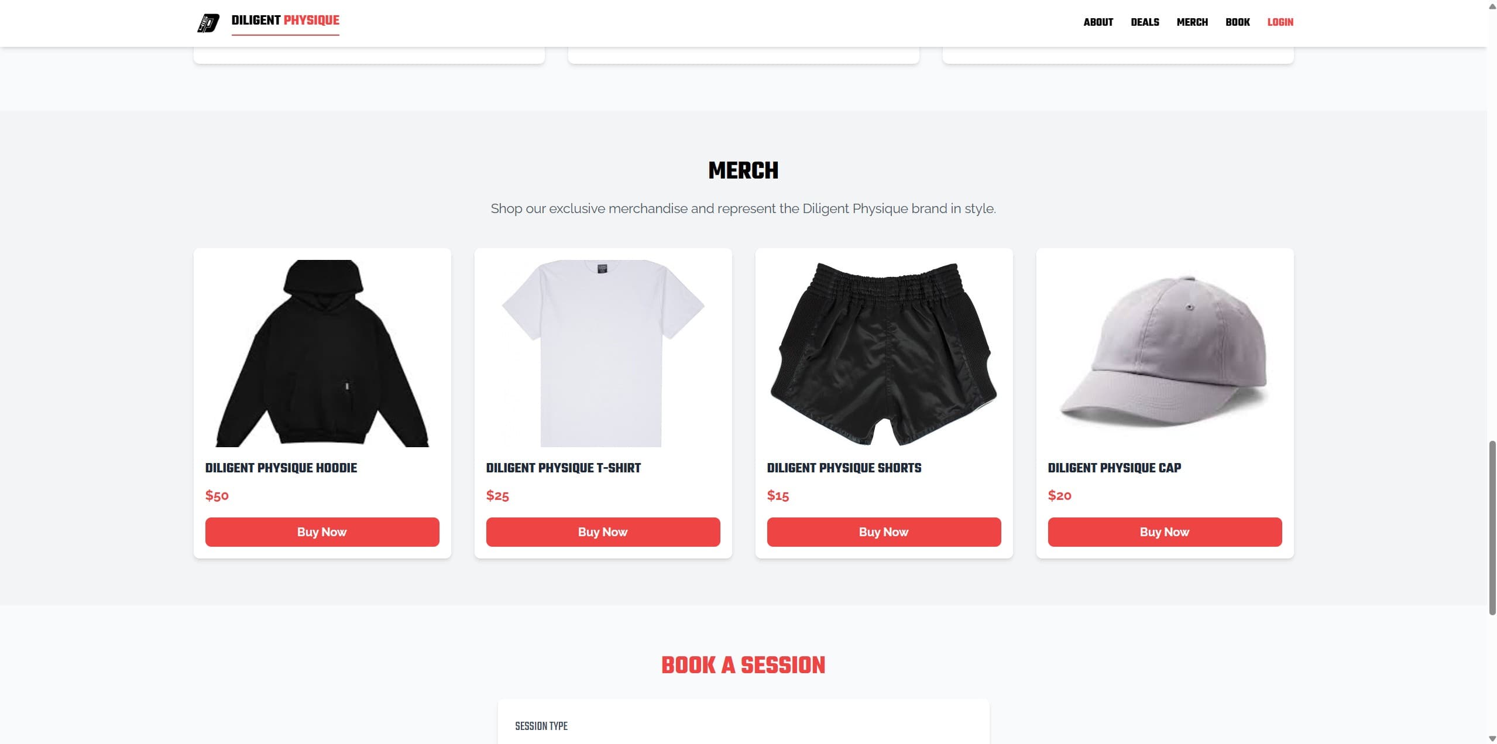Go to the About section
1497x744 pixels.
pos(1098,22)
